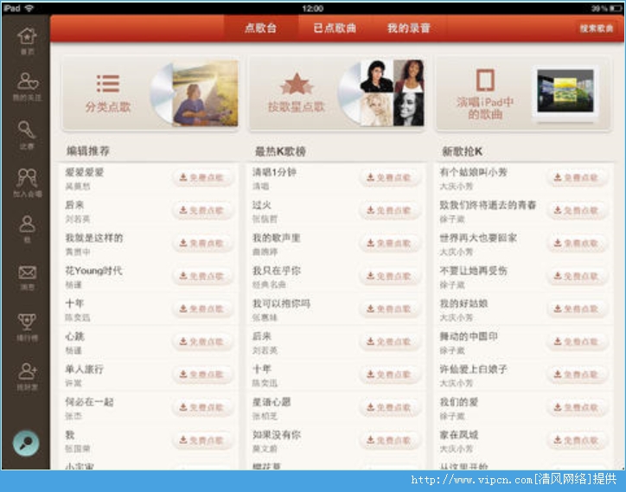Screen dimensions: 626x492
Task: Click the 新歌抢K section heading
Action: pos(462,151)
